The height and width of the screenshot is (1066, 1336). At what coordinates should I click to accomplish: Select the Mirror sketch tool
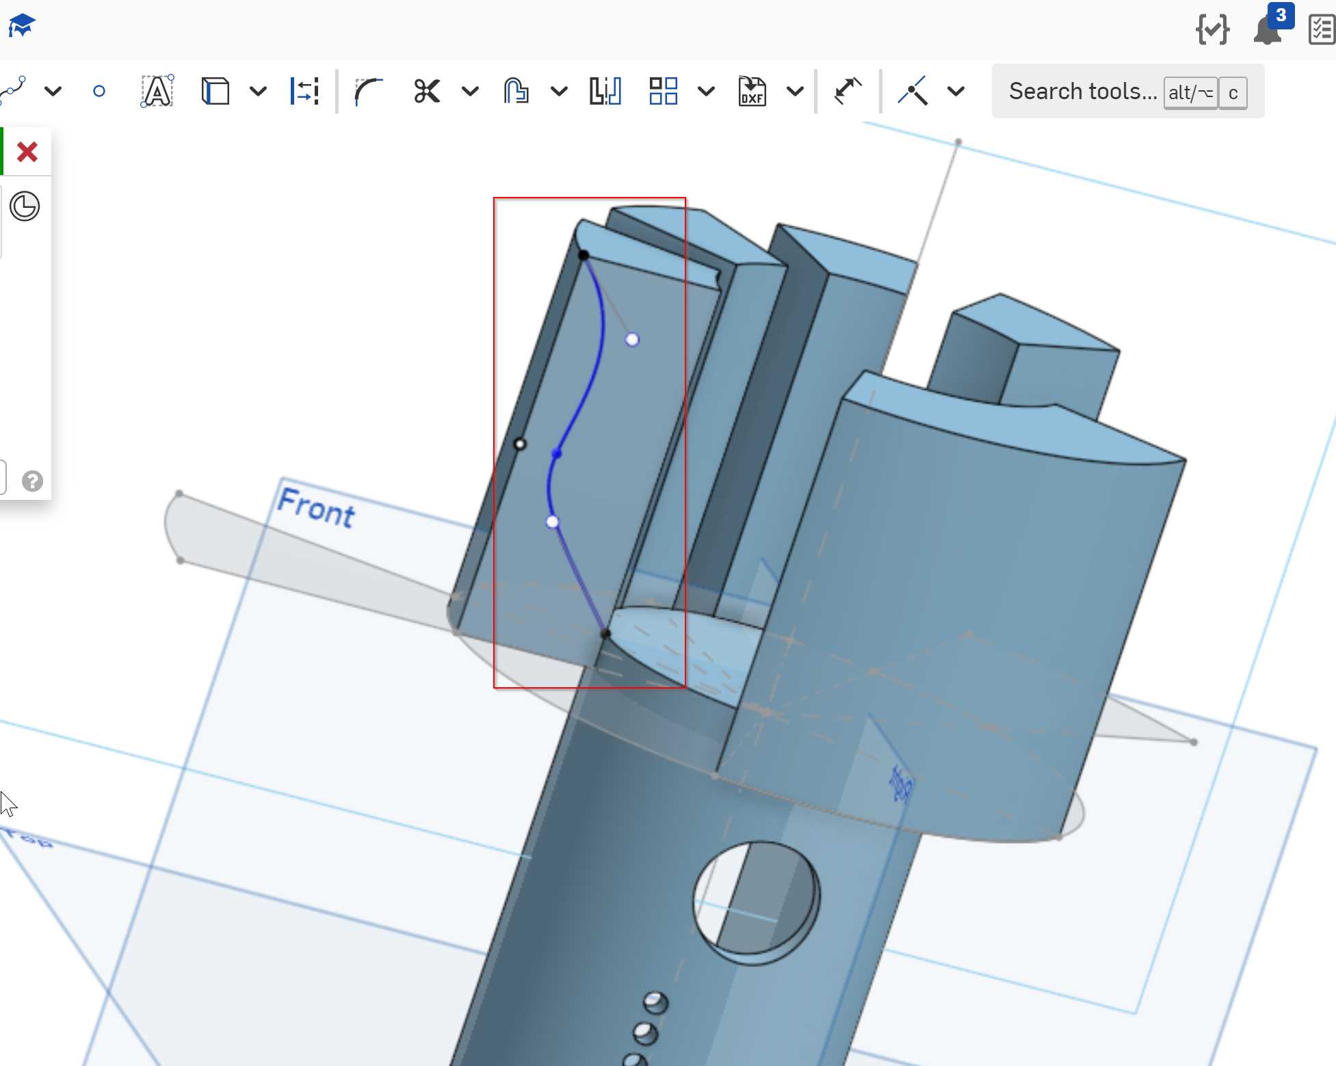point(605,91)
